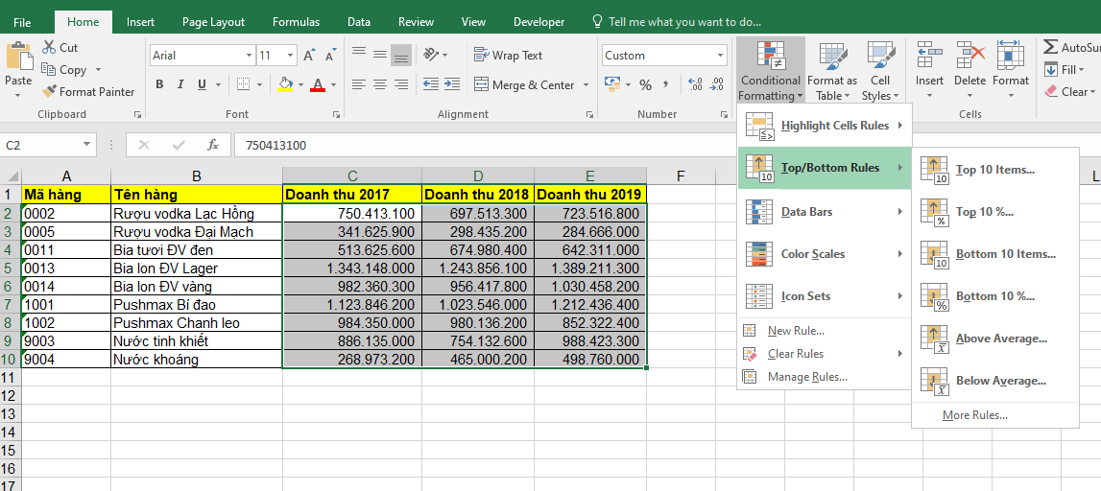Screen dimensions: 1101x491
Task: Click the percent style icon
Action: click(645, 84)
